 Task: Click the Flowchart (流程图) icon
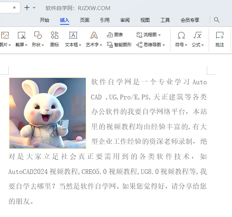tap(139, 35)
